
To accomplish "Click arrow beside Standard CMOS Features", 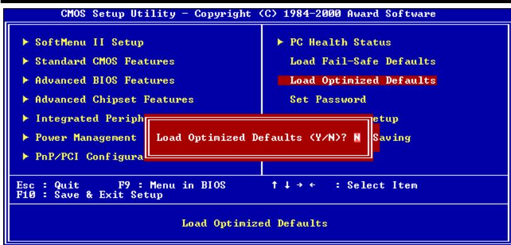I will [x=26, y=61].
